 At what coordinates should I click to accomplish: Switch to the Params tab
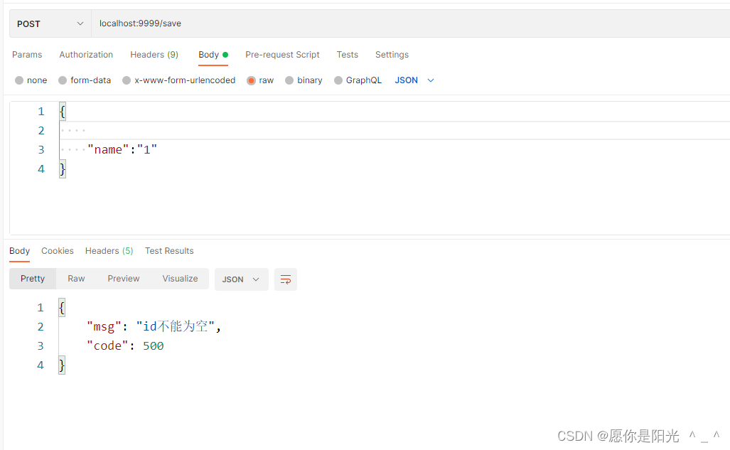27,55
